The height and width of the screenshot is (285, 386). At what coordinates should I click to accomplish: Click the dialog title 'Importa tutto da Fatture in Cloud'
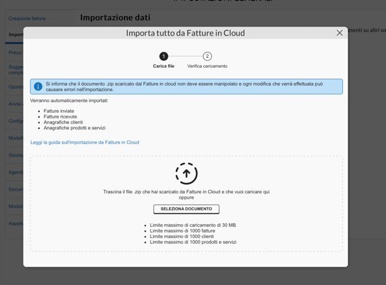click(x=185, y=33)
